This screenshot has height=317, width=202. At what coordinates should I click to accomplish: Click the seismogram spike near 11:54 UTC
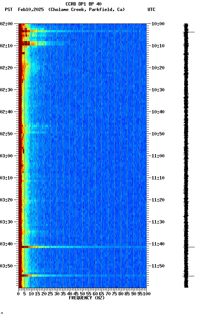pos(188,276)
